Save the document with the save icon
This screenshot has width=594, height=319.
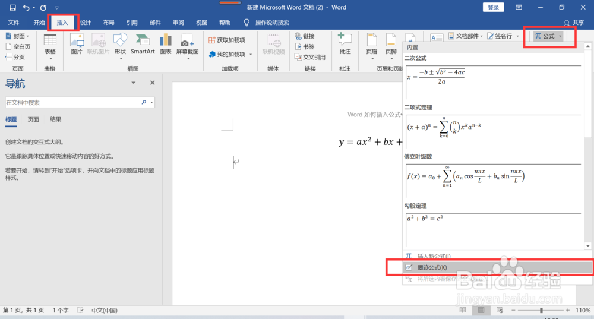point(12,8)
